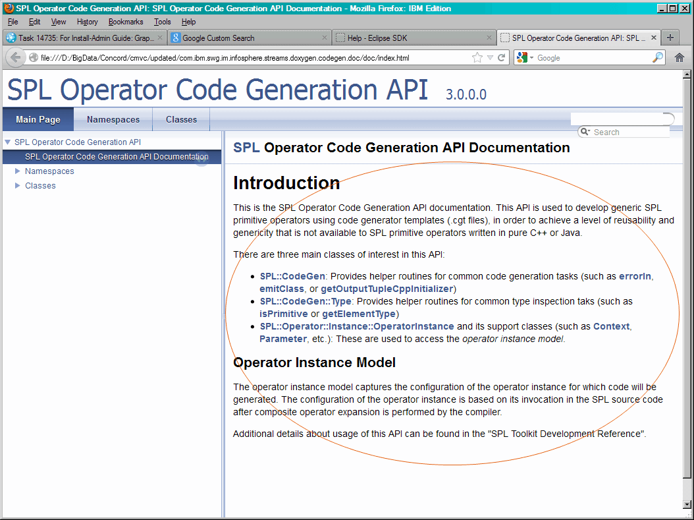Screen dimensions: 694x520
Task: Expand the Classes tree node
Action: (x=18, y=186)
